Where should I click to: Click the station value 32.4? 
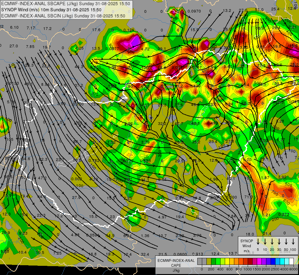point(145,255)
